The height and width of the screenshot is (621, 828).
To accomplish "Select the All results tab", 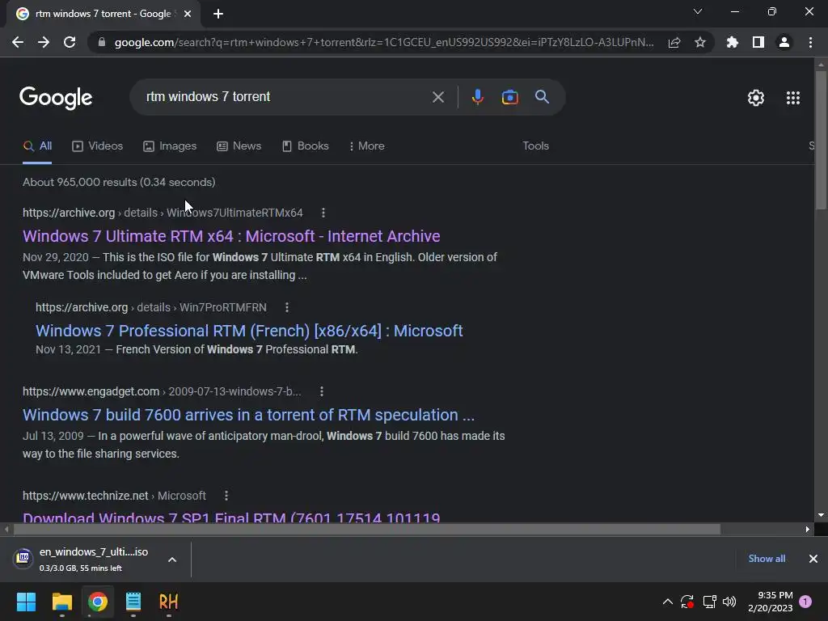I will pyautogui.click(x=37, y=146).
